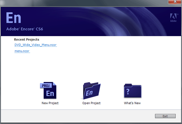182x124 pixels.
Task: Open recent project menu.ncor
Action: pos(22,51)
